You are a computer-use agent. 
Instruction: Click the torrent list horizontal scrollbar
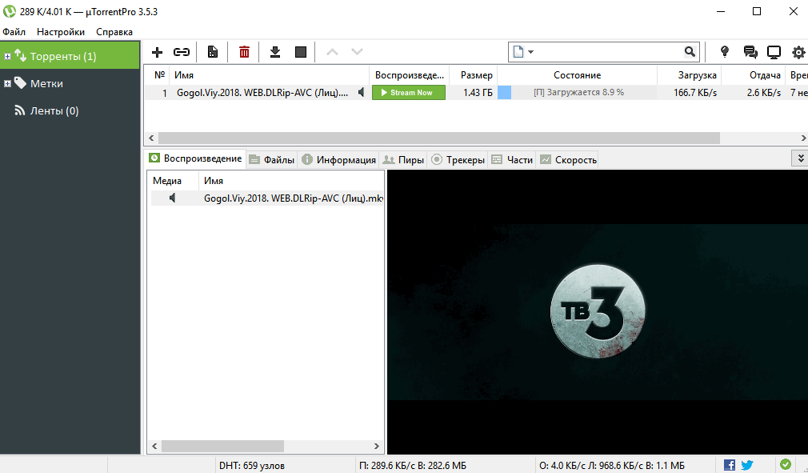(x=439, y=138)
